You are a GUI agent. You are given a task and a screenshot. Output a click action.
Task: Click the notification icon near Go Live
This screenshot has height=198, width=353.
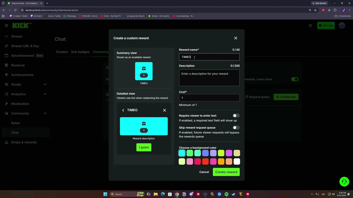pos(310,26)
